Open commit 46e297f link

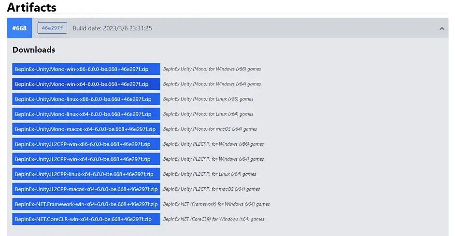pyautogui.click(x=52, y=28)
